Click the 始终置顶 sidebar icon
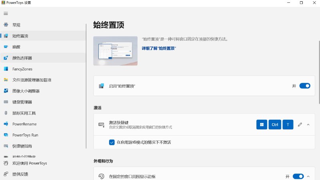This screenshot has width=320, height=180. (6, 36)
